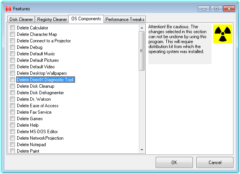
Task: Select the Delete Debug list label
Action: click(30, 47)
